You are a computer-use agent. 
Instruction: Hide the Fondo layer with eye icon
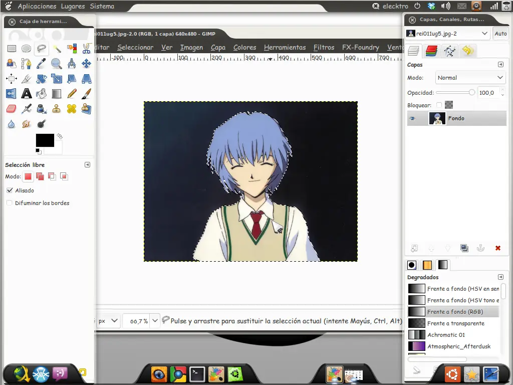412,118
